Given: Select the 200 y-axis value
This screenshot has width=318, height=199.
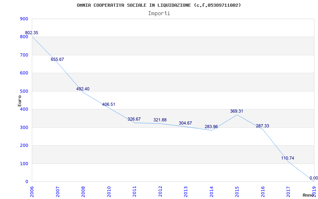Looking at the screenshot, I should [24, 146].
